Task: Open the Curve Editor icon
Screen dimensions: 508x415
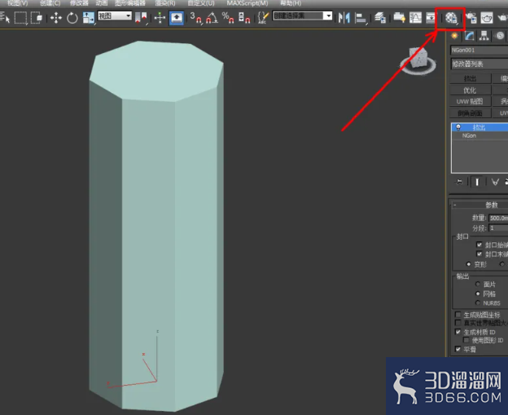Action: (x=415, y=17)
